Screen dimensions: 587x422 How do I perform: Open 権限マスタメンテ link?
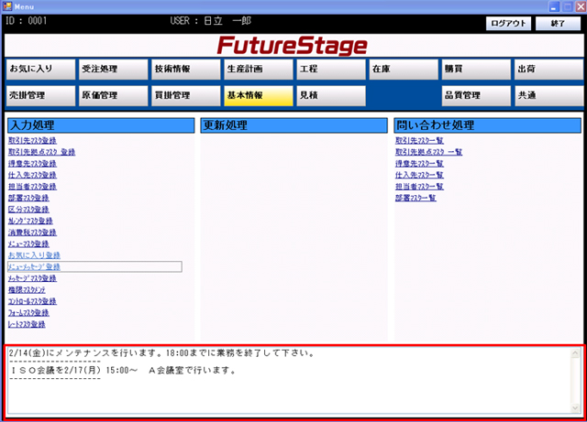click(27, 289)
